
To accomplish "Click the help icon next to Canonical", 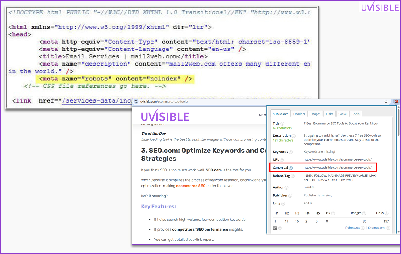I will click(291, 168).
